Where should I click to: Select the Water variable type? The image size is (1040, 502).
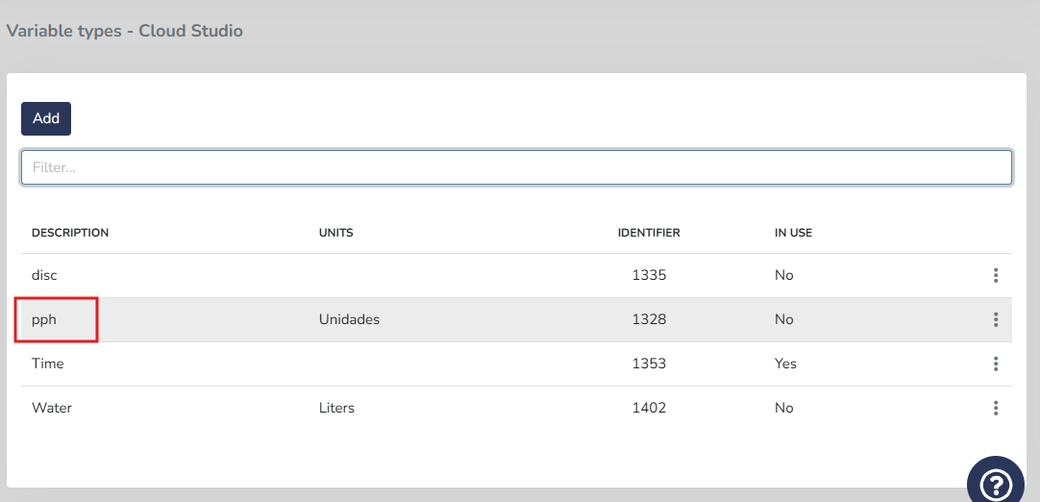[52, 408]
